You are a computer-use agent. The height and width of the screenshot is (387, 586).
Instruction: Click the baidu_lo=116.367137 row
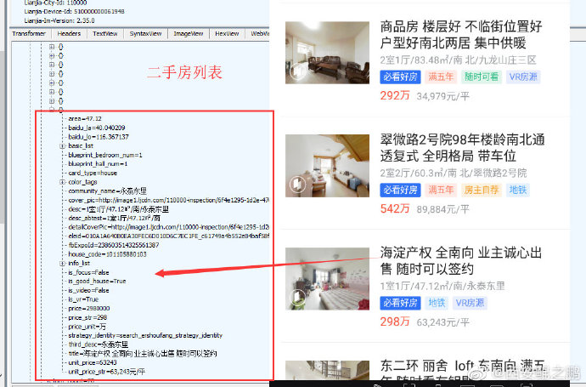pyautogui.click(x=99, y=137)
